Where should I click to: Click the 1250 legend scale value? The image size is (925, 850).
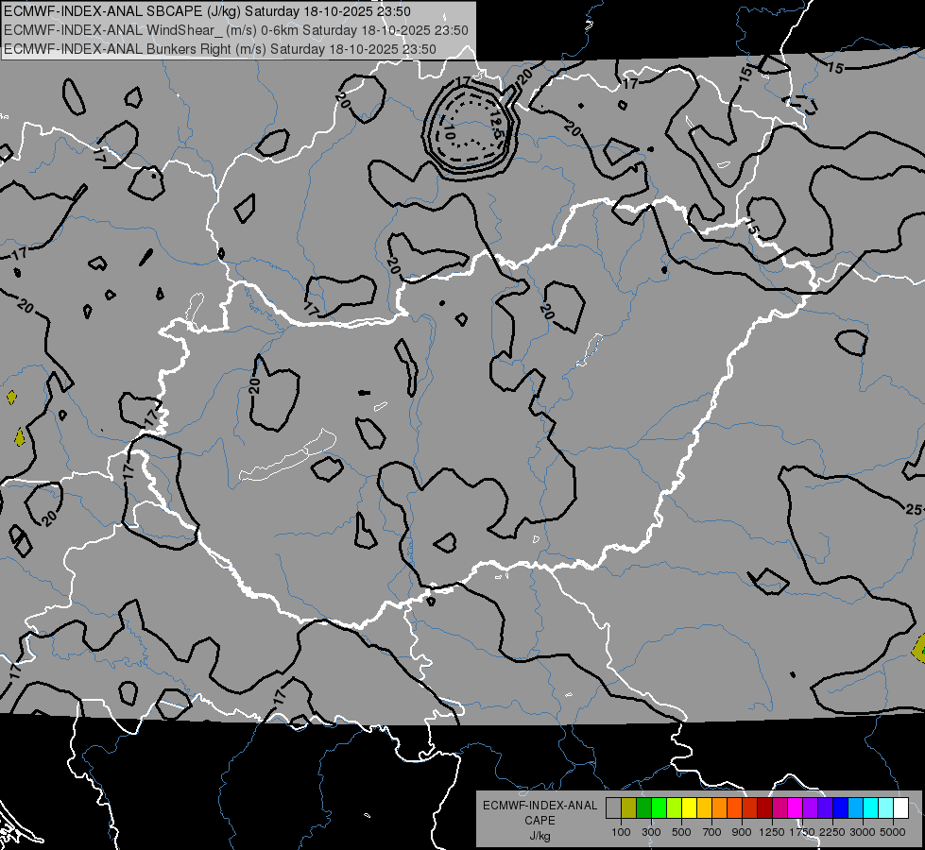pos(772,832)
